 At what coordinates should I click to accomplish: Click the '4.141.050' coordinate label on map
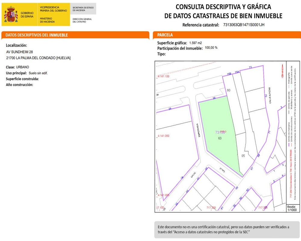tap(163, 136)
